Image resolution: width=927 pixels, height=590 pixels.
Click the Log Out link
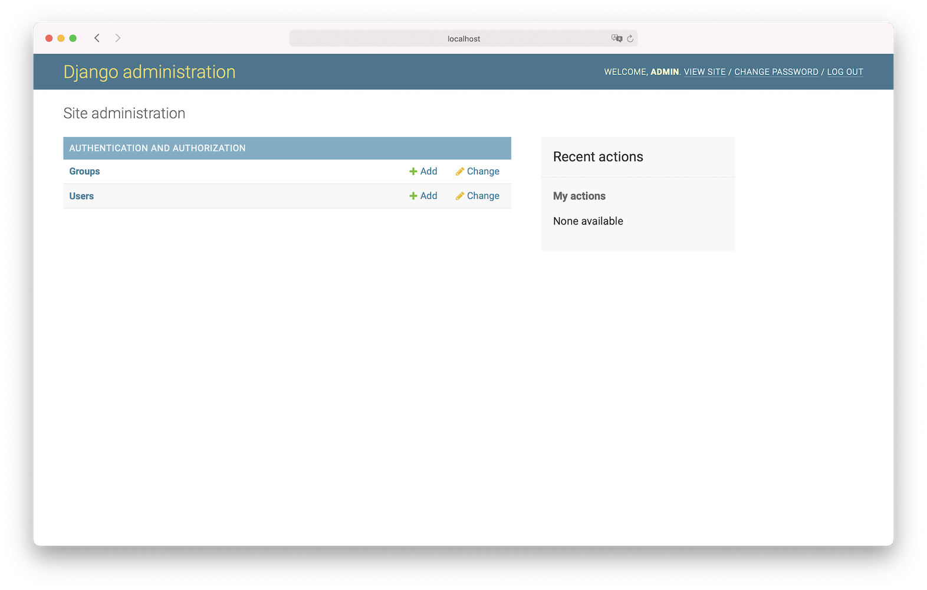click(x=845, y=72)
